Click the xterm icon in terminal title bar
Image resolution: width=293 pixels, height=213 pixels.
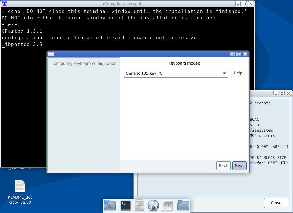[5, 4]
